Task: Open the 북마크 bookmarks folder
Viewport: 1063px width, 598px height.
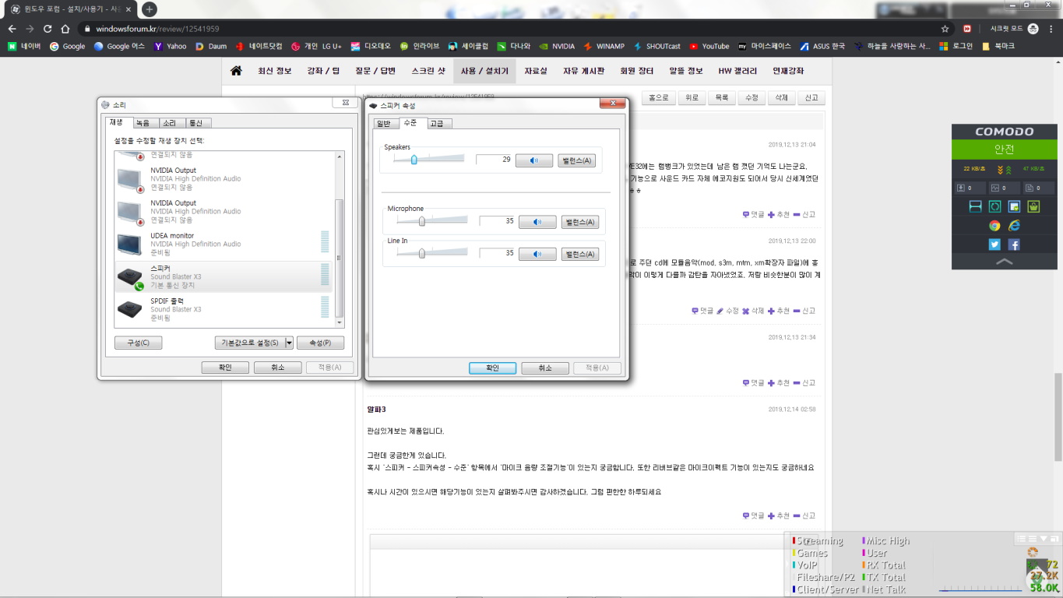Action: (998, 46)
